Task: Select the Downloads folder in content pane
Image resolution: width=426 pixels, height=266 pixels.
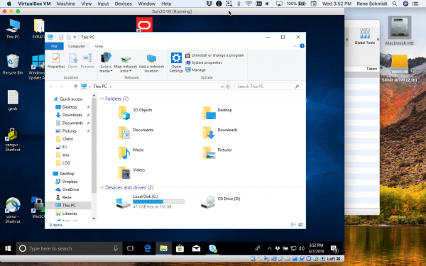Action: (x=220, y=133)
